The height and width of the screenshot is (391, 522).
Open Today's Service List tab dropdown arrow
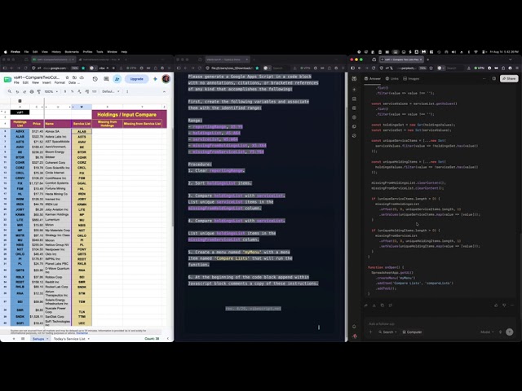coord(89,339)
